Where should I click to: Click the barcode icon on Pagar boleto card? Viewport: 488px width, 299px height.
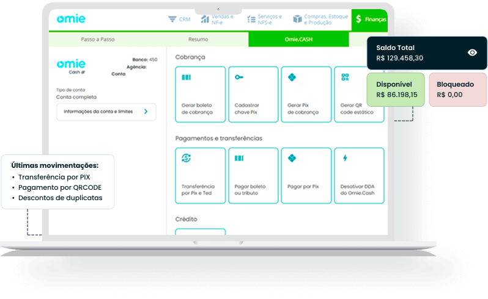(239, 159)
